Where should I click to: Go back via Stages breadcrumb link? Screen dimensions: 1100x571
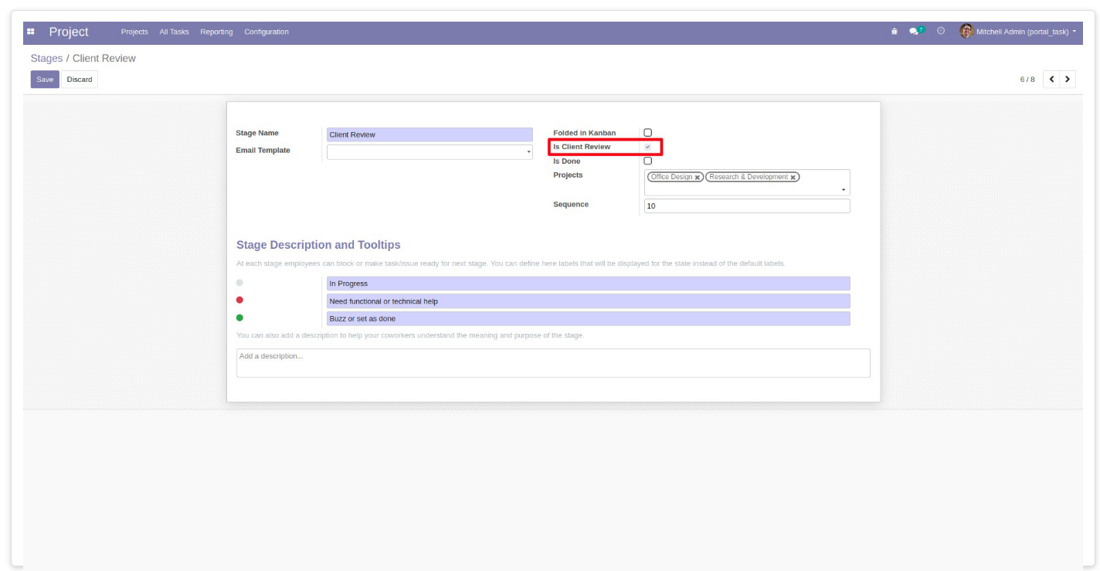[x=46, y=58]
